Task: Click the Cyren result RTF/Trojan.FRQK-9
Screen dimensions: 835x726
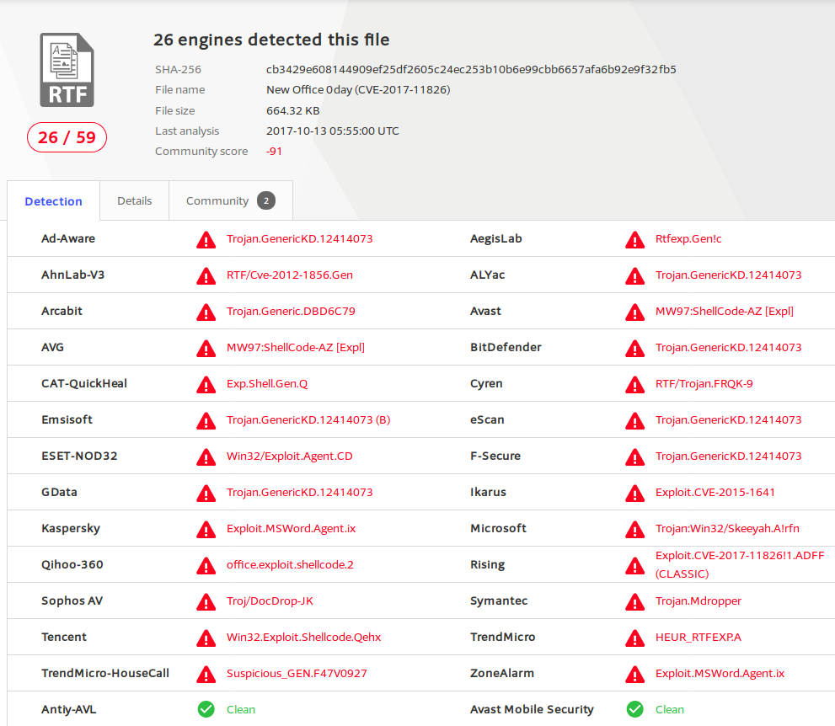Action: 704,383
